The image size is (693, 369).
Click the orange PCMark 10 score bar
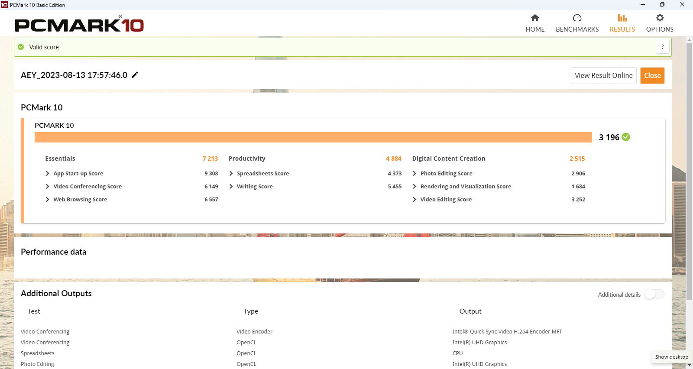(x=313, y=137)
